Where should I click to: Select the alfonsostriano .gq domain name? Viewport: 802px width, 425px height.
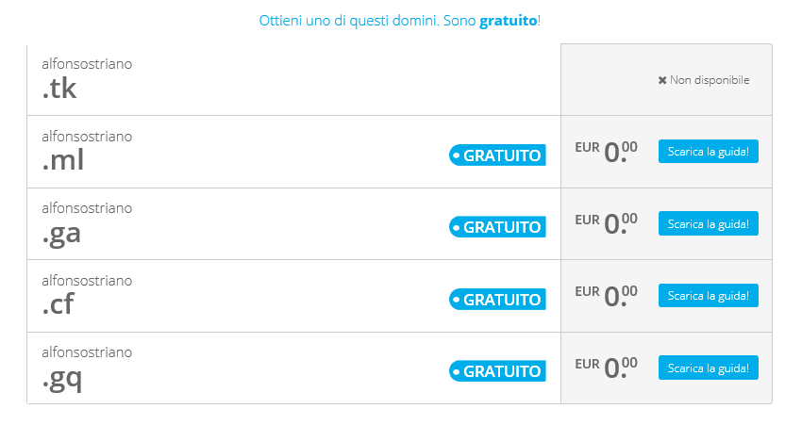coord(87,368)
